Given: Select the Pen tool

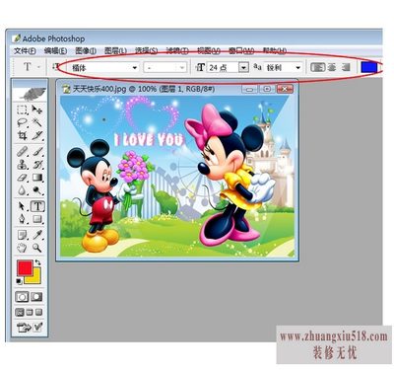Looking at the screenshot, I should tap(22, 219).
